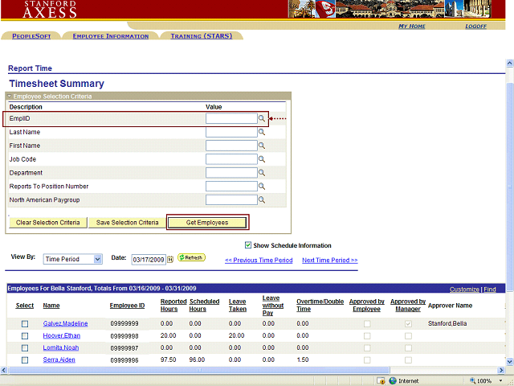The height and width of the screenshot is (386, 514).
Task: Select the checkbox for Galvez, Madeline
Action: 25,324
